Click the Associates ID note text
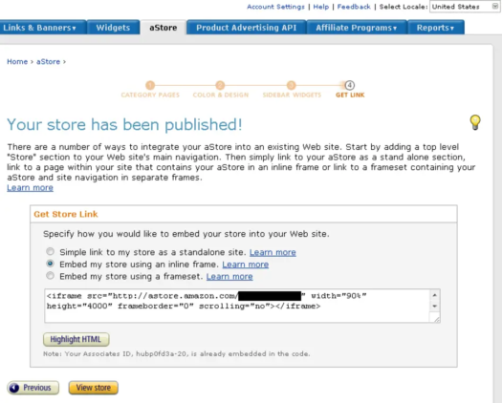This screenshot has width=502, height=403. 176,354
